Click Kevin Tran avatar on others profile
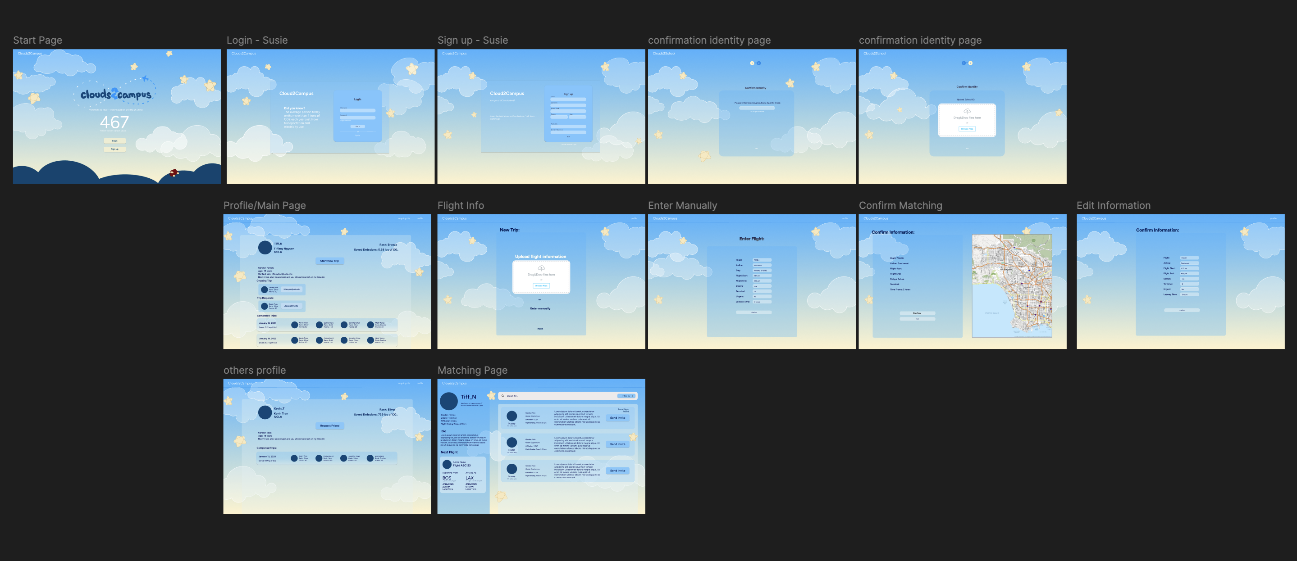 point(265,412)
